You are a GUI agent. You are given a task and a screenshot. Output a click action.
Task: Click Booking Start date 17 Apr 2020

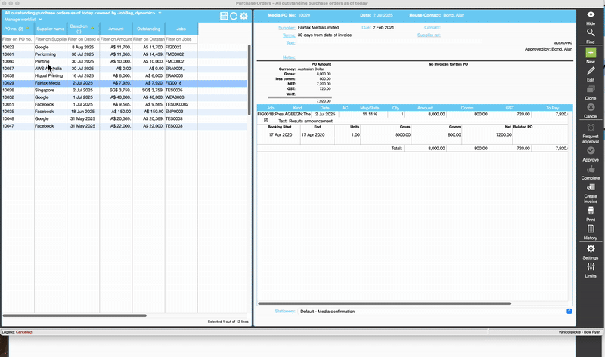[x=280, y=135]
